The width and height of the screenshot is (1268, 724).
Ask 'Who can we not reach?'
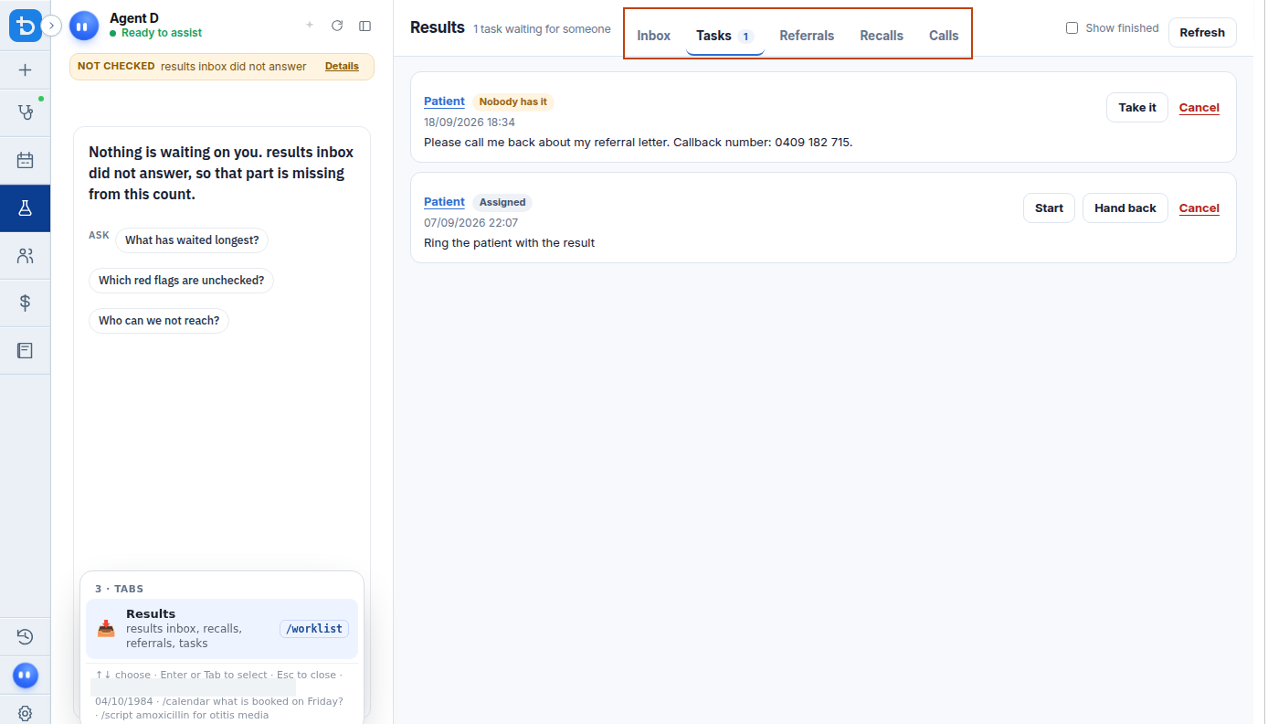(x=159, y=321)
